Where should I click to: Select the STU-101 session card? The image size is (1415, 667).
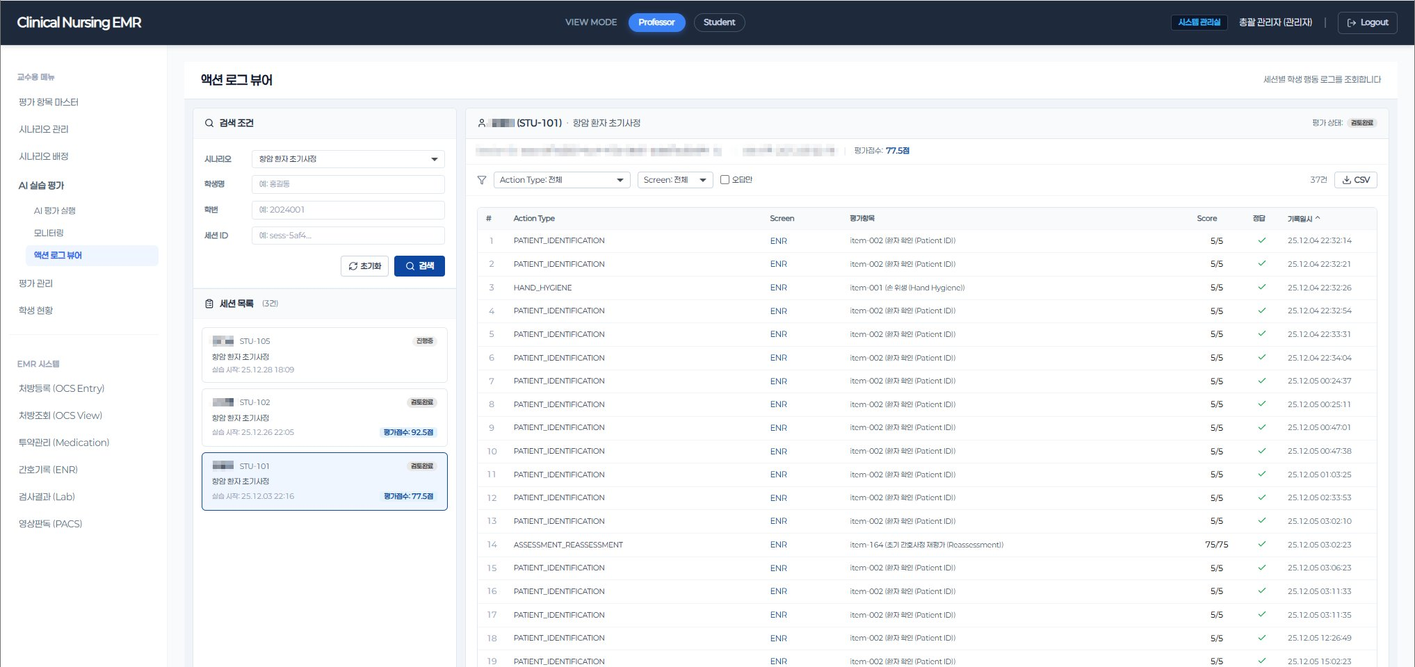325,481
